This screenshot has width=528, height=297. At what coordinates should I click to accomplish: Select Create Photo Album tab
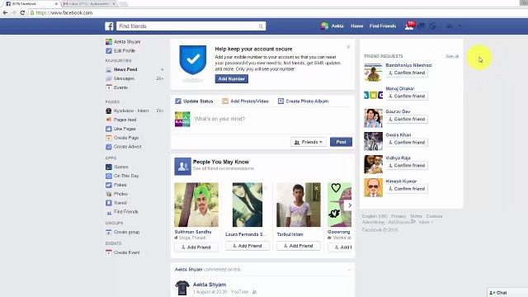pyautogui.click(x=303, y=101)
